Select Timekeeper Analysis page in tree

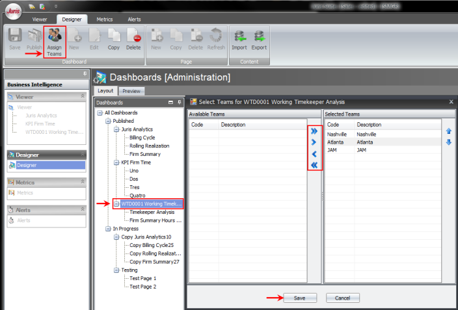coord(152,212)
